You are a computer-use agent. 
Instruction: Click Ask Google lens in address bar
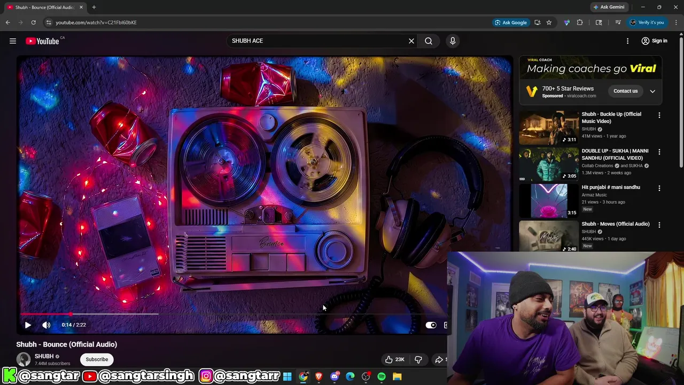(511, 22)
